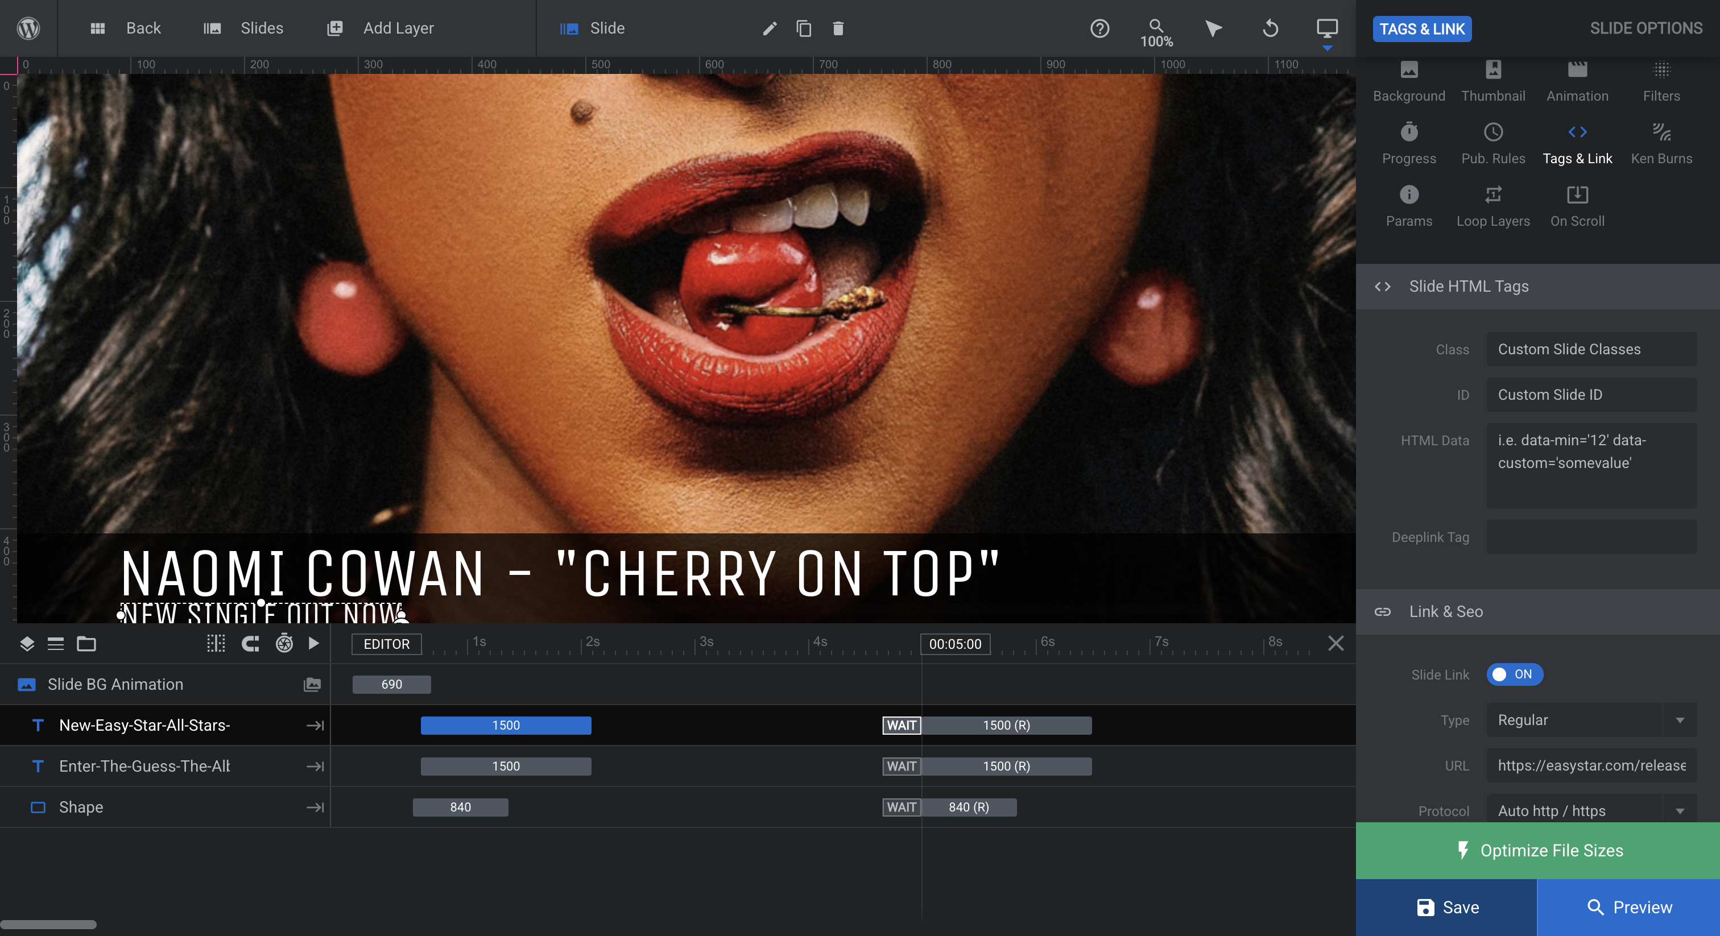Click the blue Preview button
1720x936 pixels.
(x=1628, y=908)
